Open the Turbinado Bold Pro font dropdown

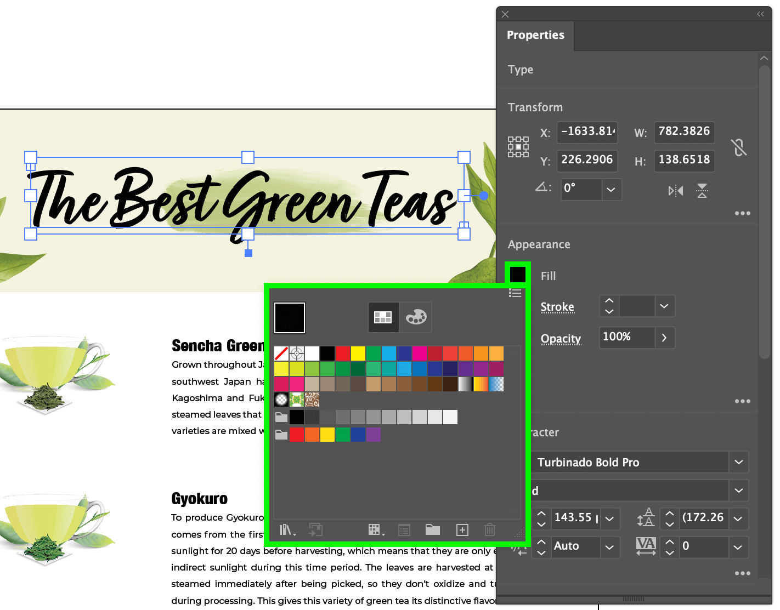[x=738, y=462]
